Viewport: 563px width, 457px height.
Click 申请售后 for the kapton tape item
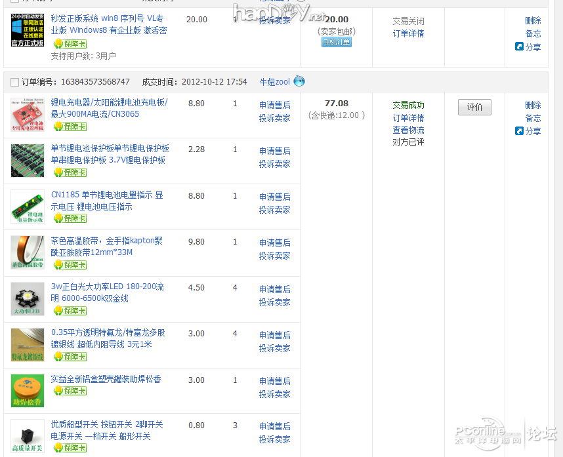coord(274,243)
